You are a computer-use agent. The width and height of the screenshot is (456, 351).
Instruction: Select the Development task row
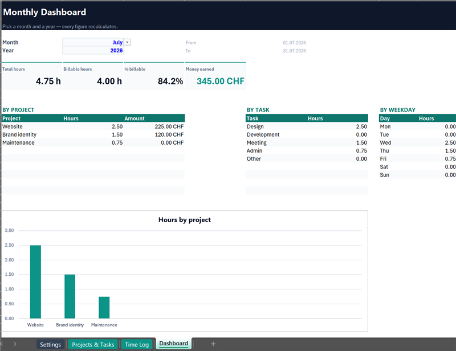point(307,134)
